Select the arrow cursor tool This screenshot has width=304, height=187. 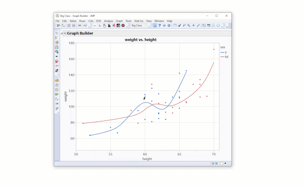click(x=155, y=26)
